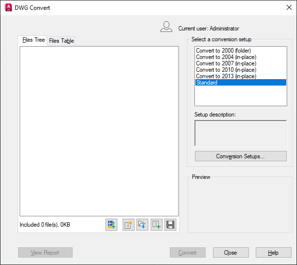Click the Save List floppy icon
Image resolution: width=297 pixels, height=265 pixels.
170,225
